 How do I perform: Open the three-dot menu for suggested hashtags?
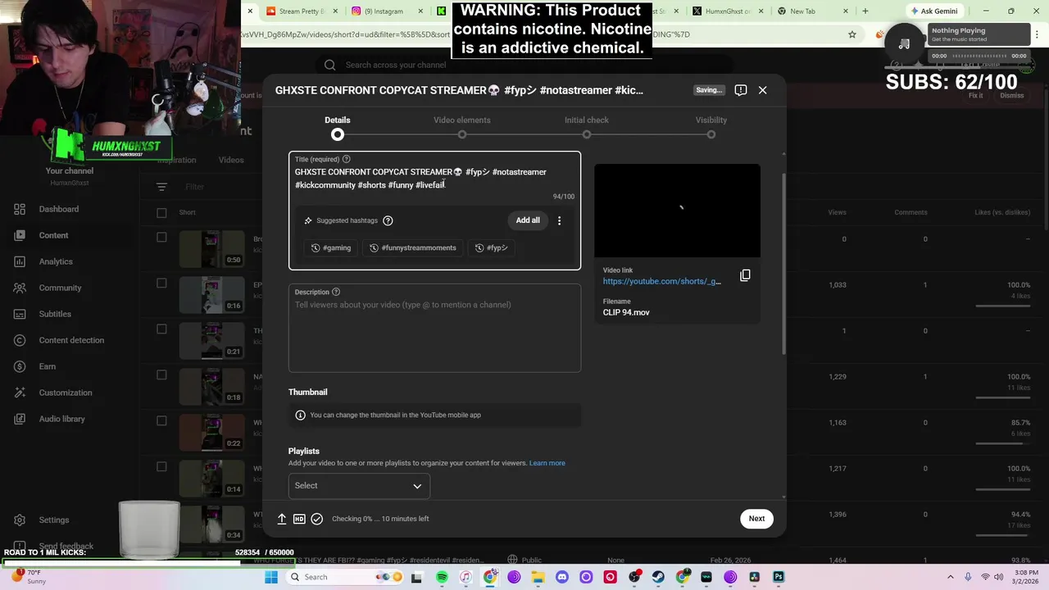pos(560,220)
